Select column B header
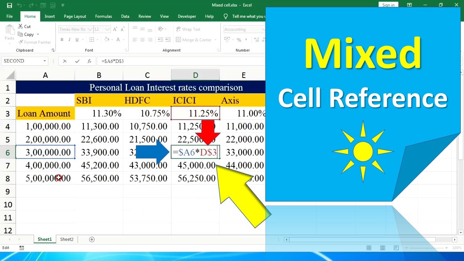Image resolution: width=464 pixels, height=261 pixels. [x=99, y=75]
